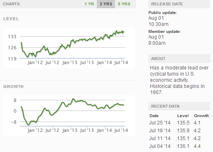Select the 3 YRS chart tab
Screen dimensions: 213x152
coord(106,4)
